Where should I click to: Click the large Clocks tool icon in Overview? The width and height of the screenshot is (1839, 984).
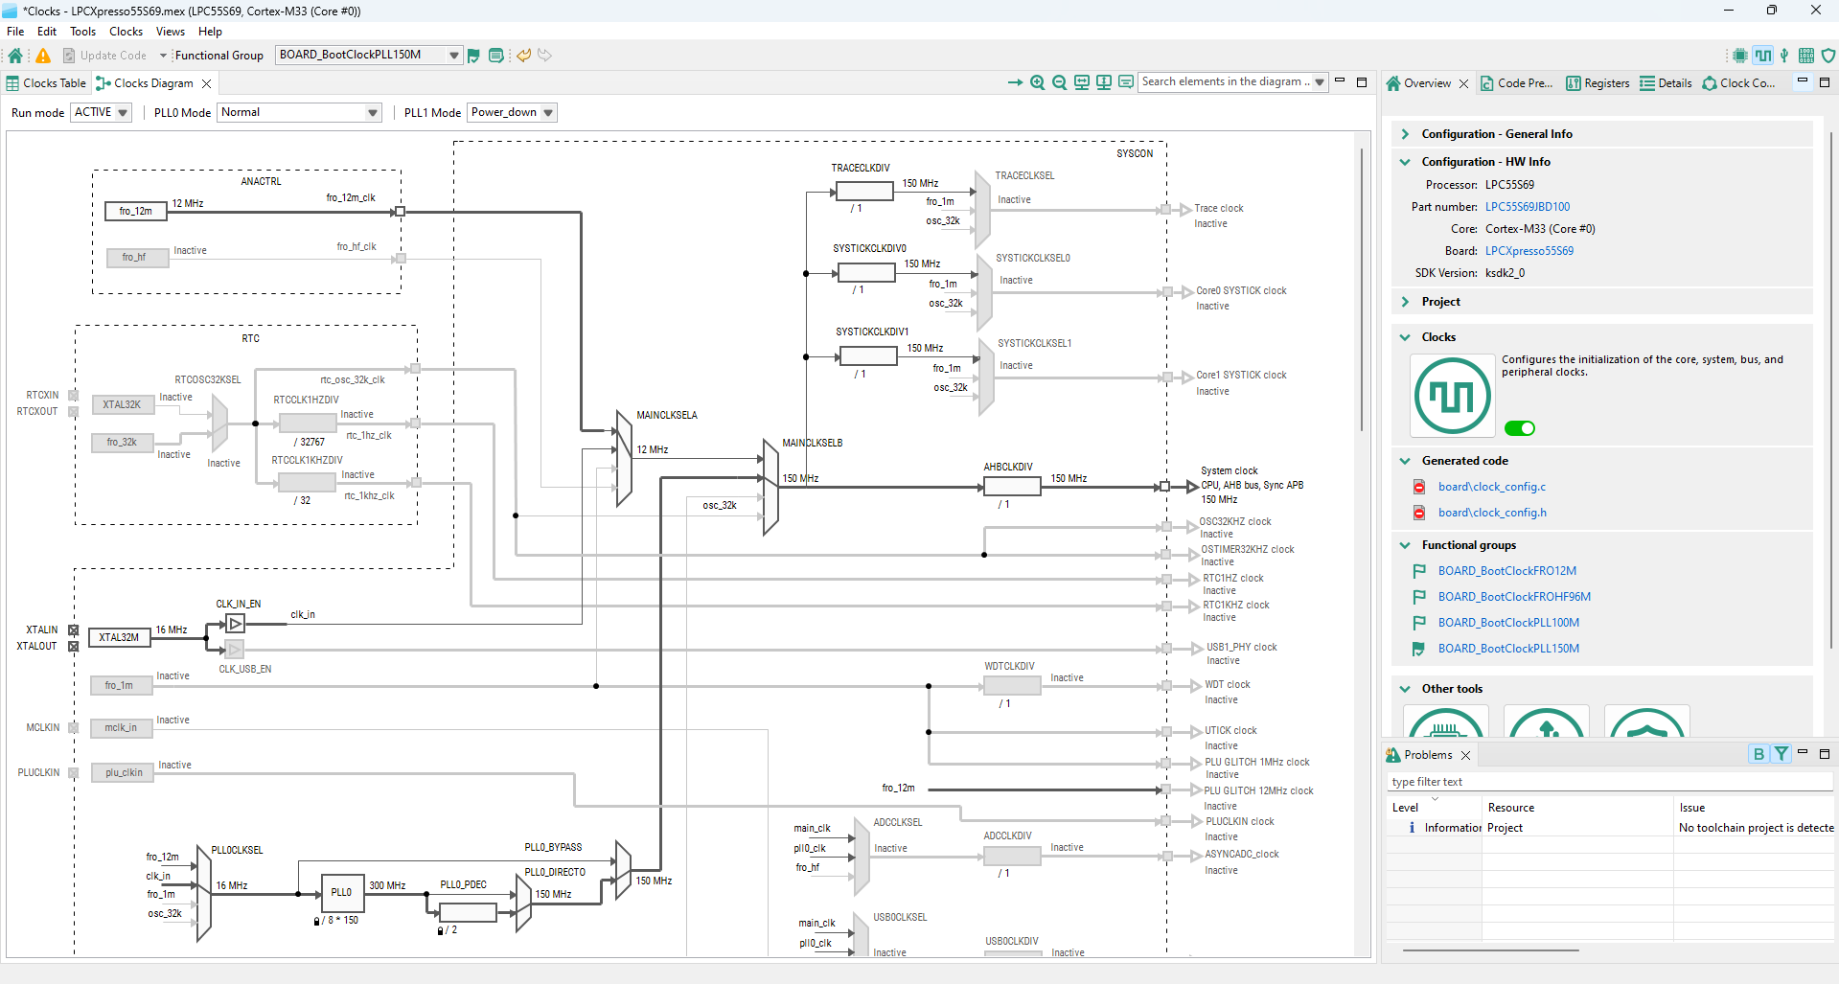click(x=1452, y=395)
